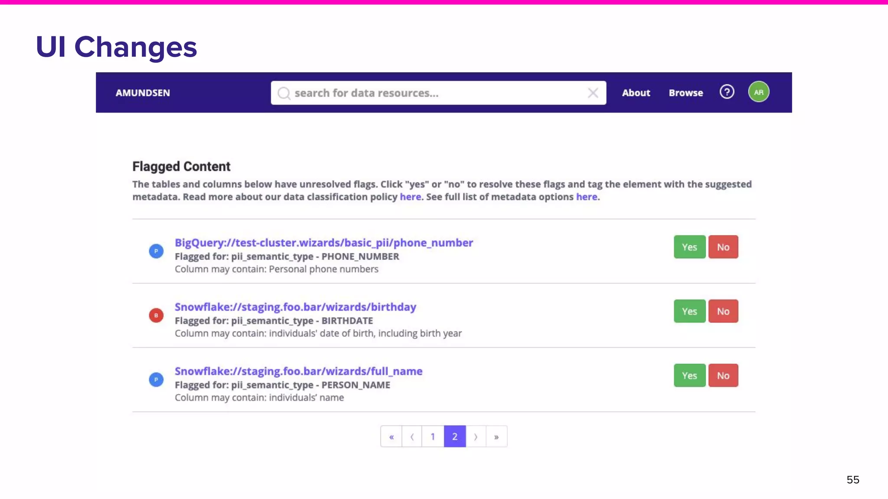
Task: Open the About menu item
Action: coord(636,93)
